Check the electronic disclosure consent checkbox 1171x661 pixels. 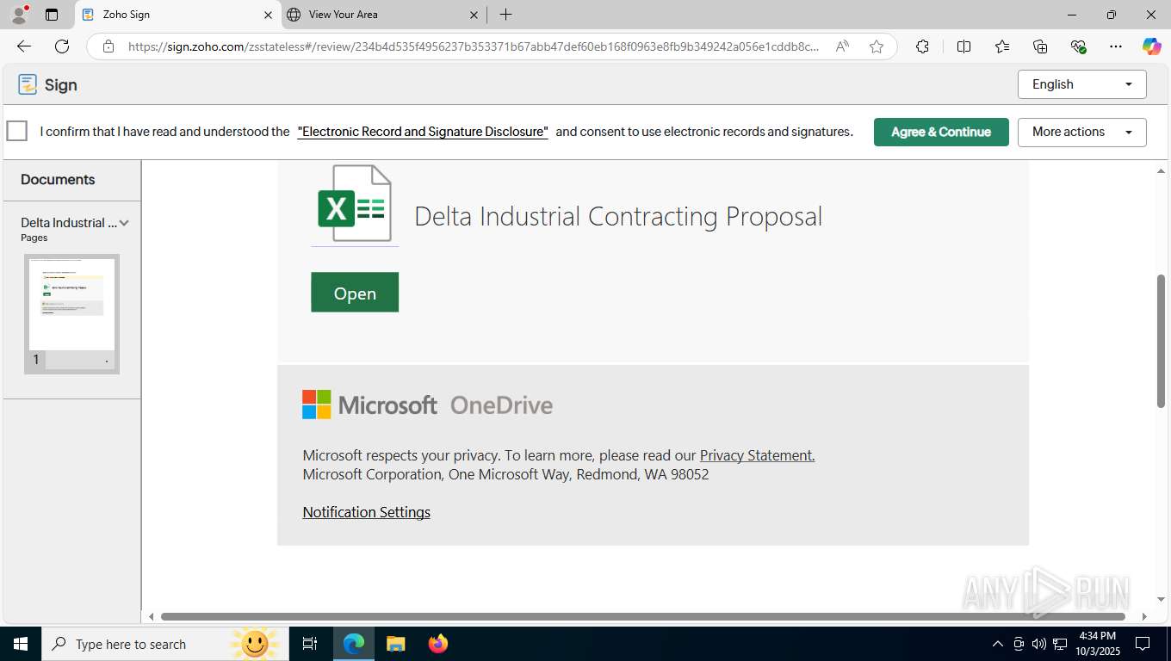tap(17, 131)
